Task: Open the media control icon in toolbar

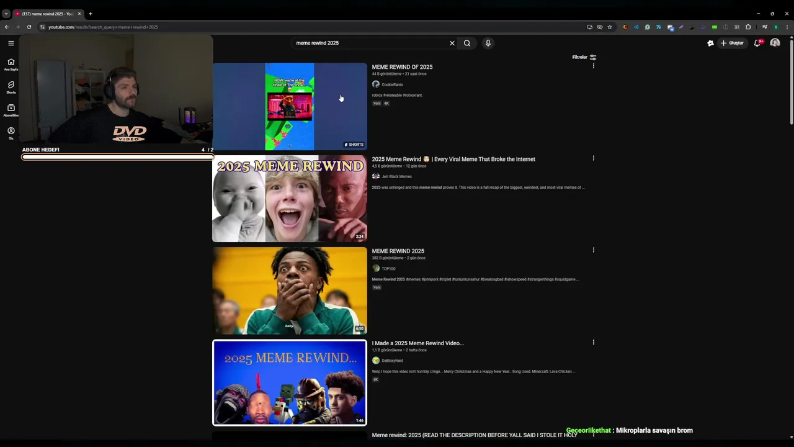Action: coord(765,27)
